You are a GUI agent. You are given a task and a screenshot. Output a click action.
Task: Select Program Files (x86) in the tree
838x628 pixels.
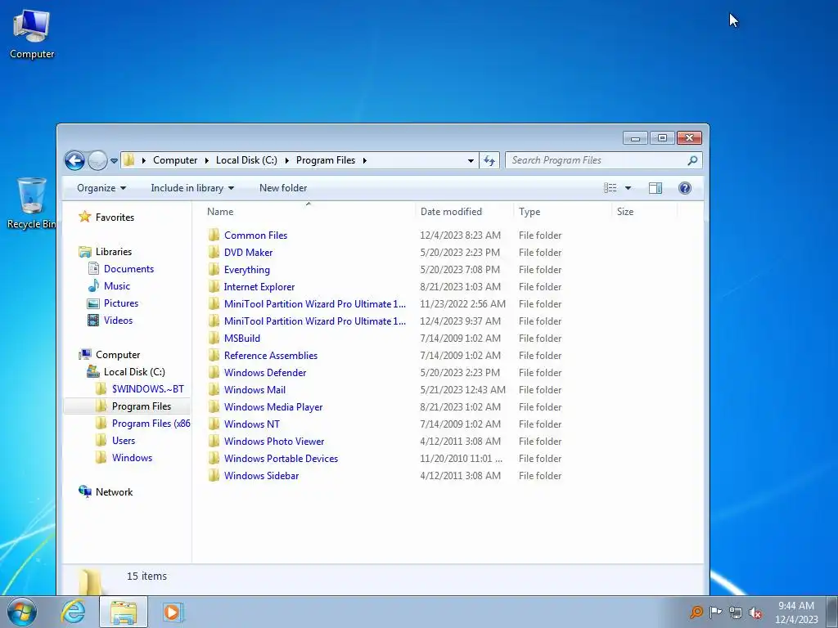click(151, 424)
